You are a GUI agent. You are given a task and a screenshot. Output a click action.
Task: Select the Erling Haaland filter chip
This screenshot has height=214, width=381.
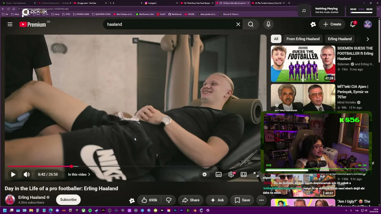pyautogui.click(x=340, y=39)
